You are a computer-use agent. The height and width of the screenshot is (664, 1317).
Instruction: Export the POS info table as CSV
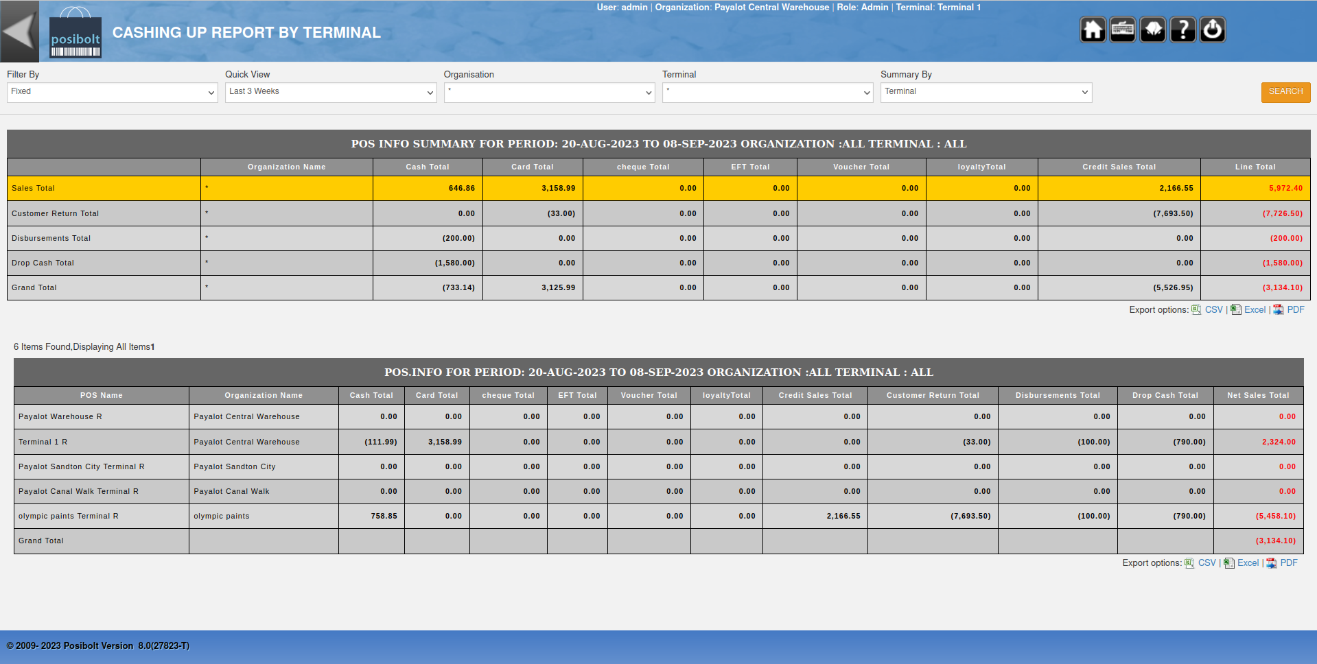click(x=1207, y=563)
